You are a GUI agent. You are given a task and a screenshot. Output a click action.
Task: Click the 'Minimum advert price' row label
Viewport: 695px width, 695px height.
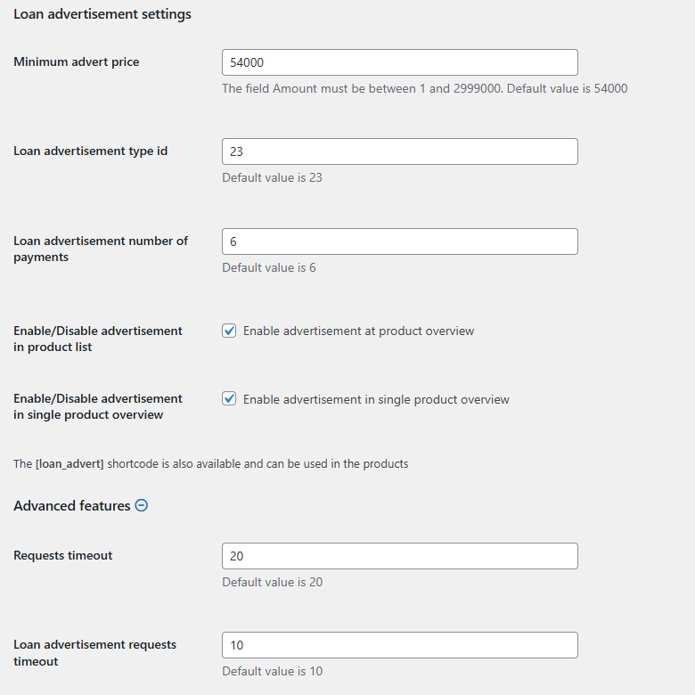pos(77,61)
